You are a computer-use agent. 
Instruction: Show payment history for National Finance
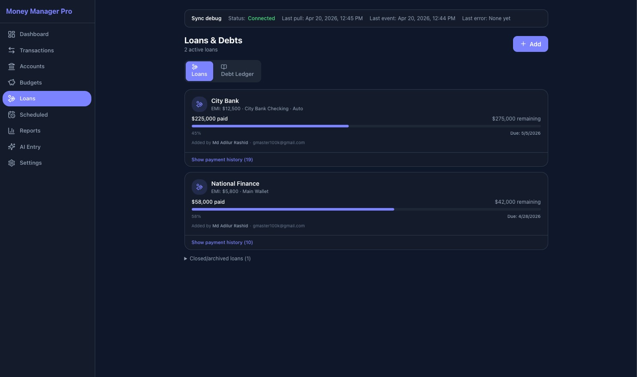(222, 242)
